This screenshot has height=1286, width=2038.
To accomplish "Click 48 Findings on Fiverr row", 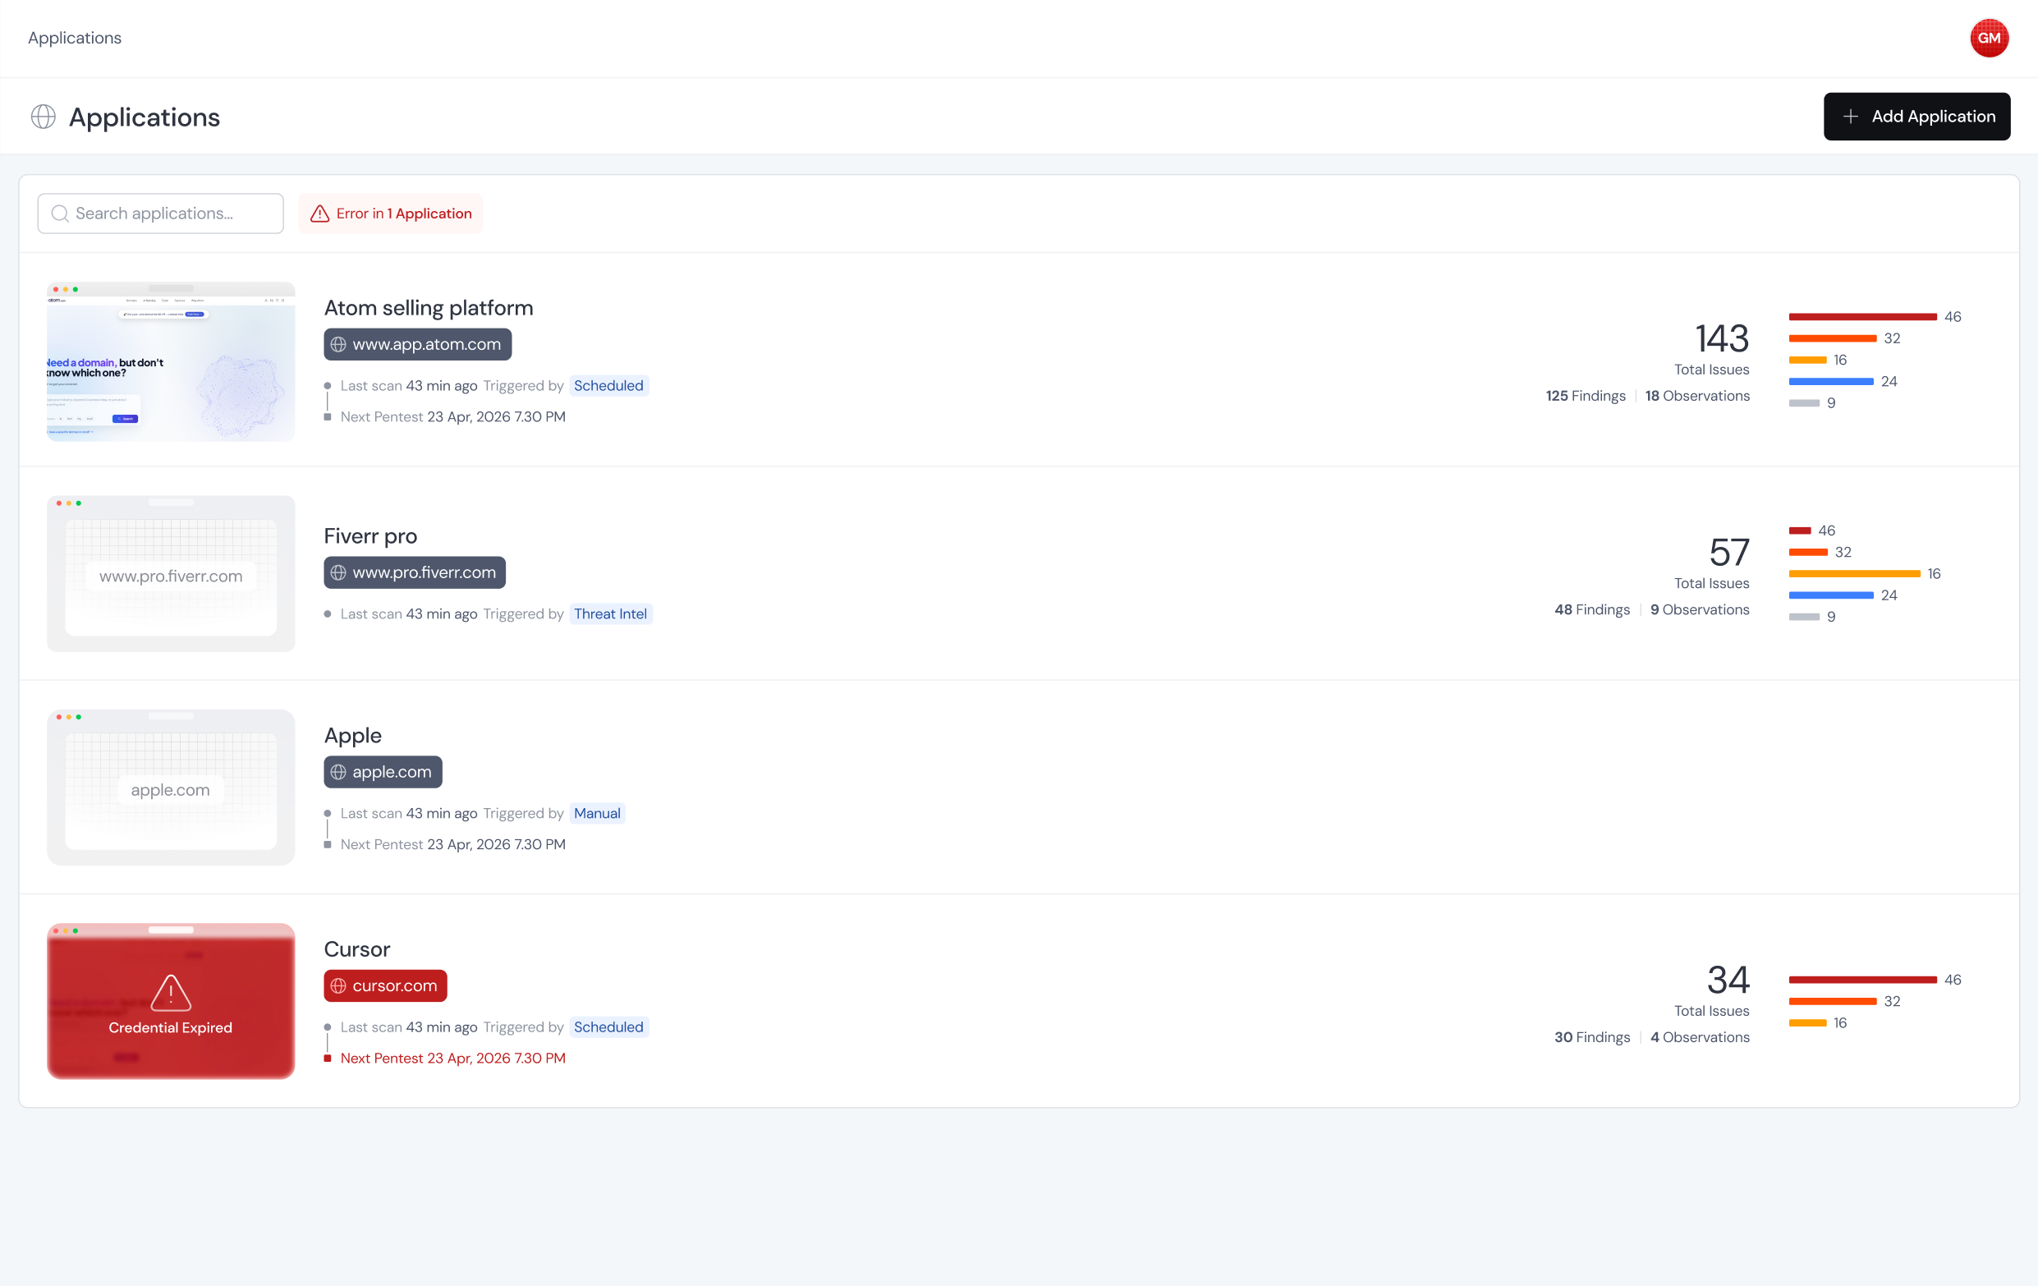I will (x=1592, y=610).
